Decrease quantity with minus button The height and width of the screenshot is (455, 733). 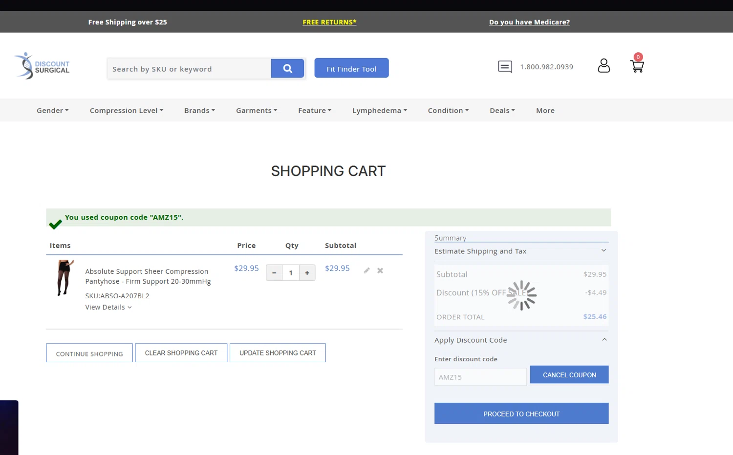point(274,273)
